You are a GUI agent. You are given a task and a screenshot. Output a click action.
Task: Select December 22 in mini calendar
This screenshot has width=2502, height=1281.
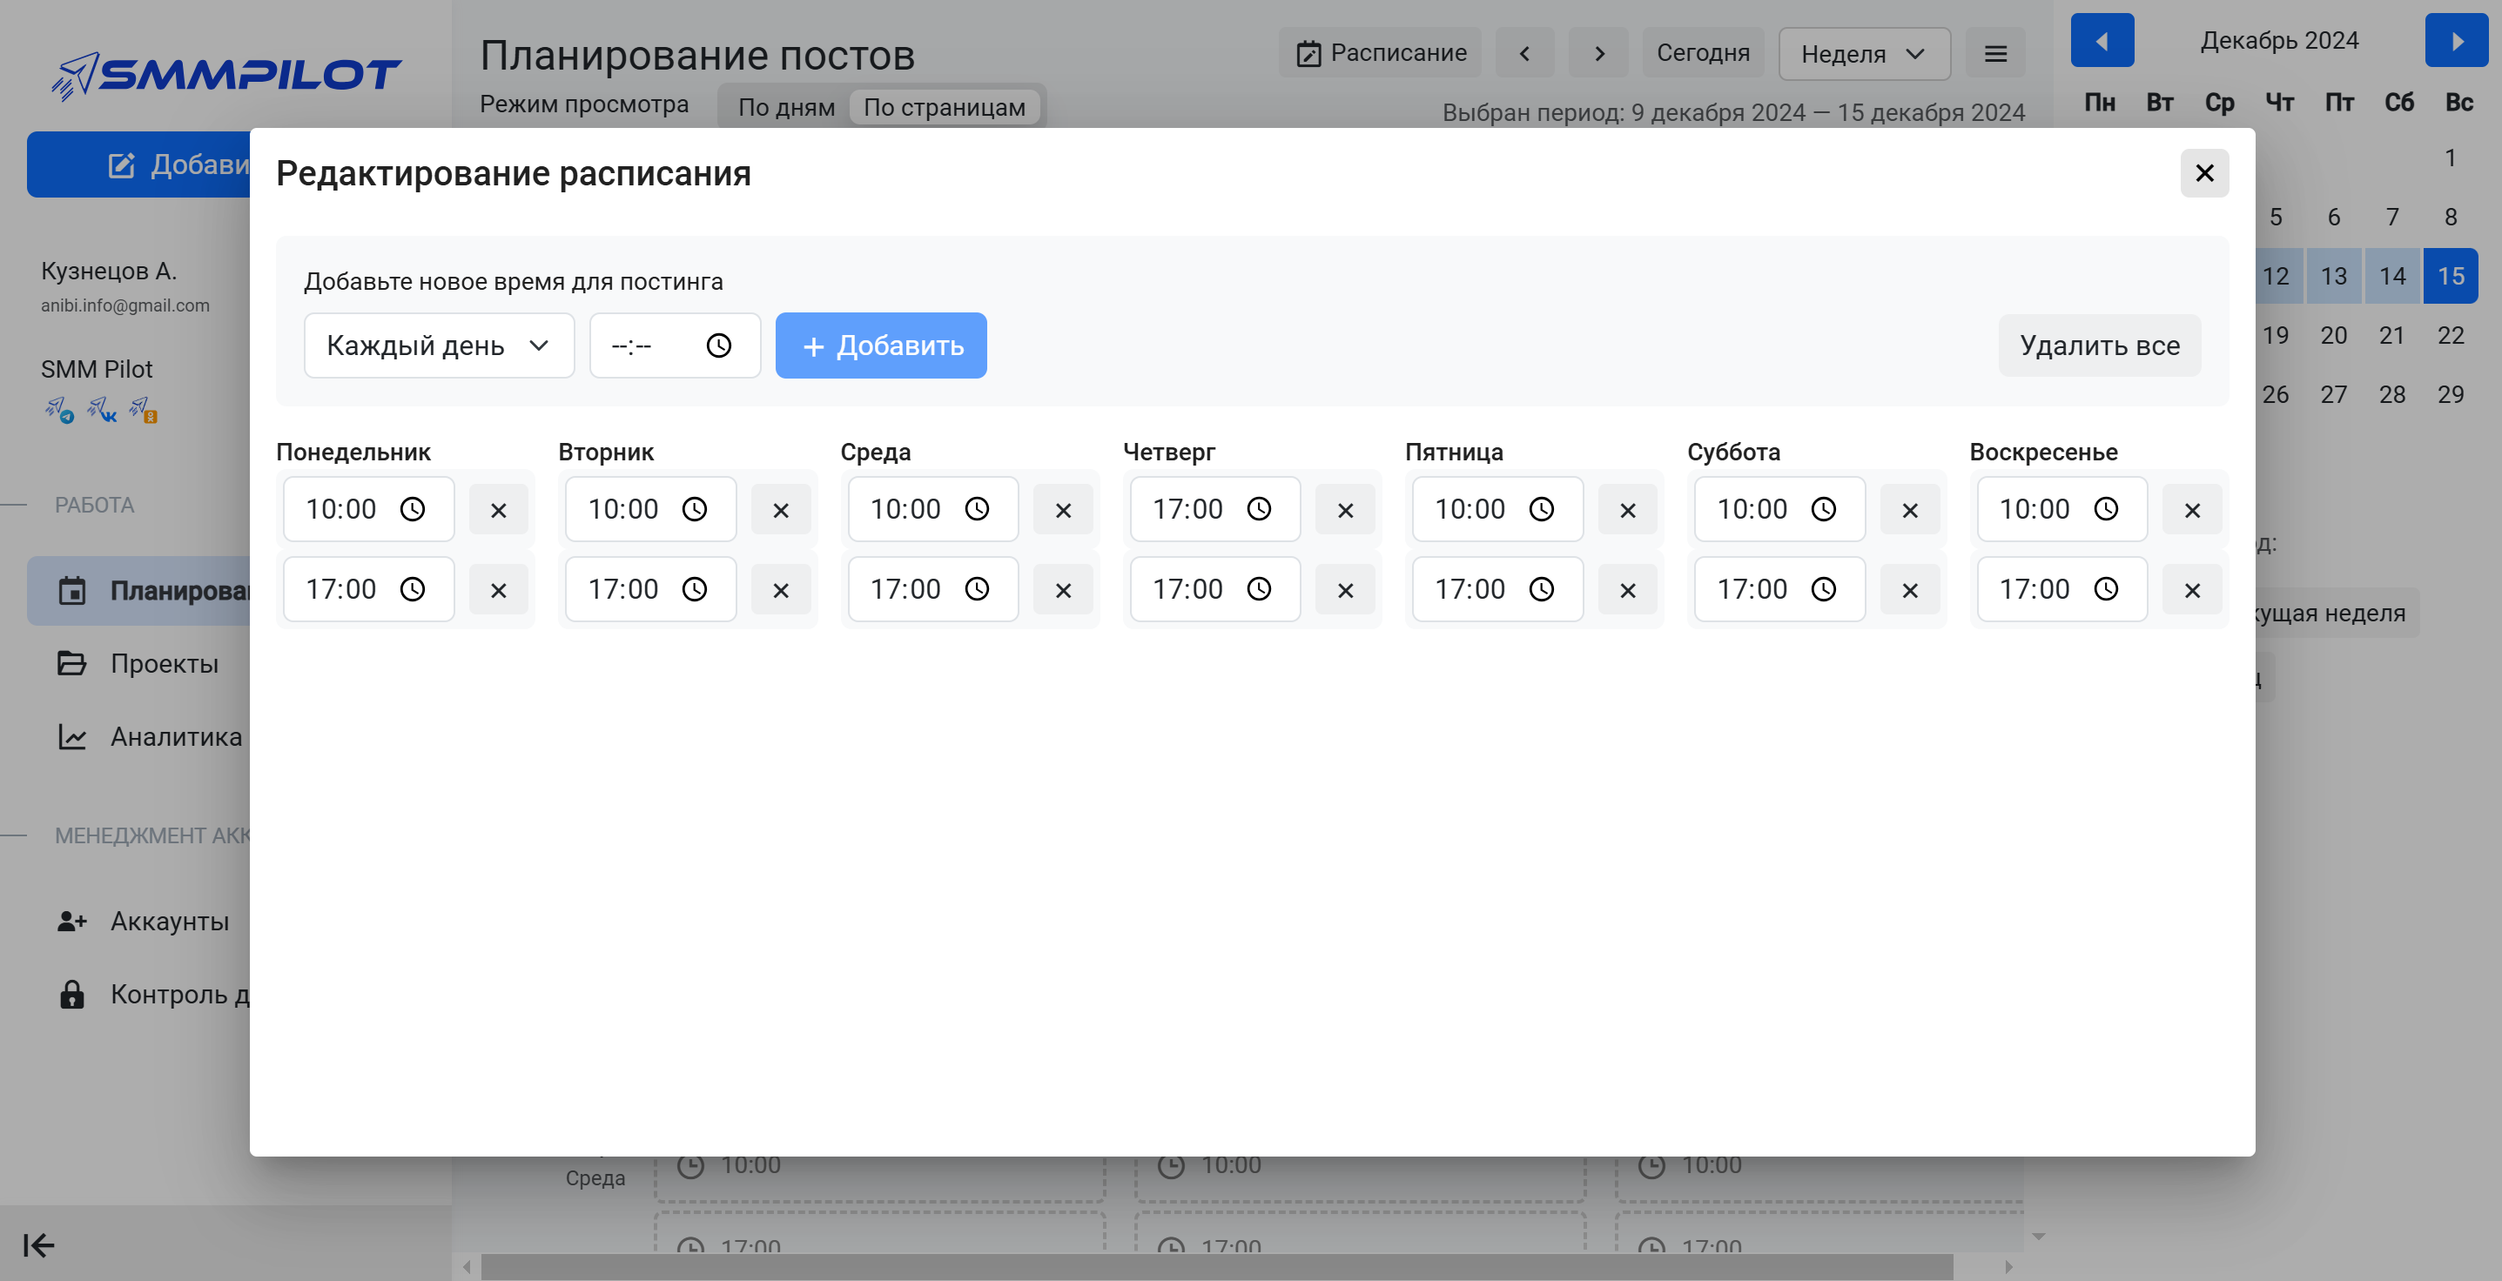2451,336
